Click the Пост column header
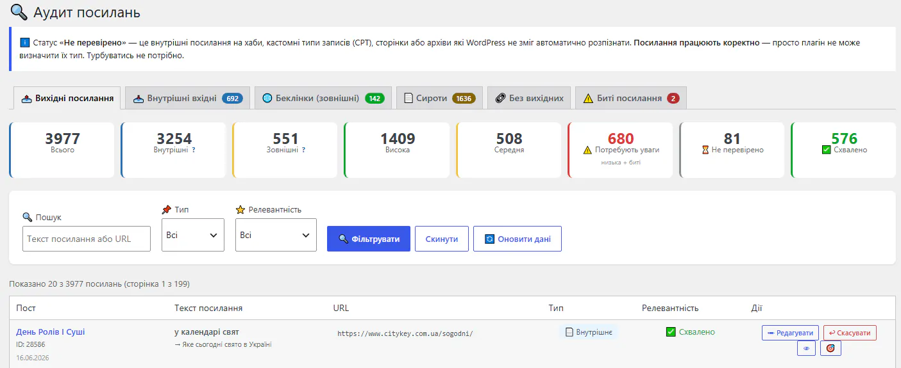901x368 pixels. tap(26, 308)
